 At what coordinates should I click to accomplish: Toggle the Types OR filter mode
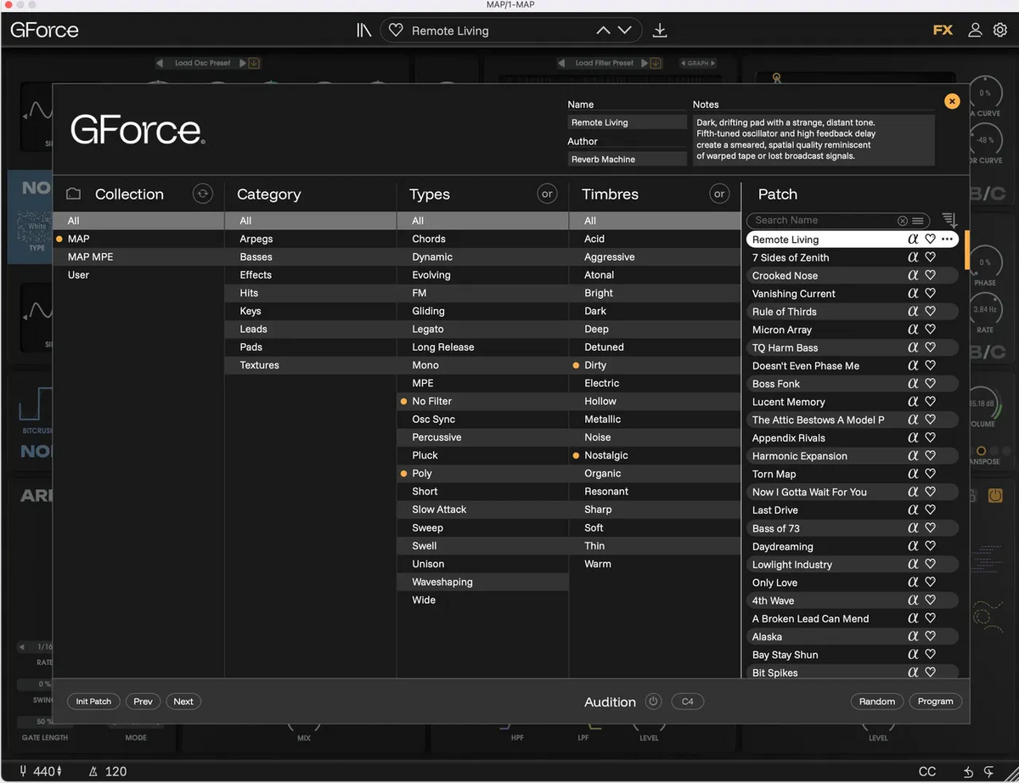pos(547,194)
